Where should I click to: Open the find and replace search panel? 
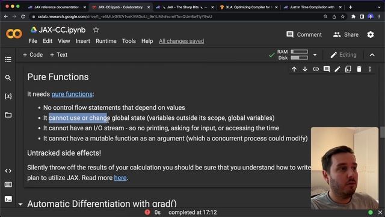8,78
